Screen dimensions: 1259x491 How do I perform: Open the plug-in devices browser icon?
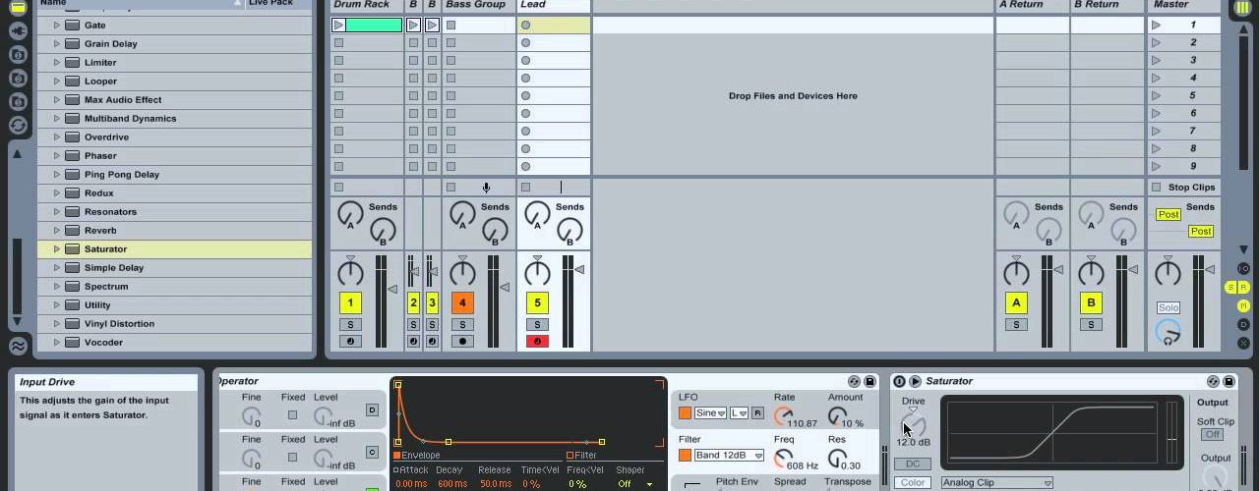point(18,30)
